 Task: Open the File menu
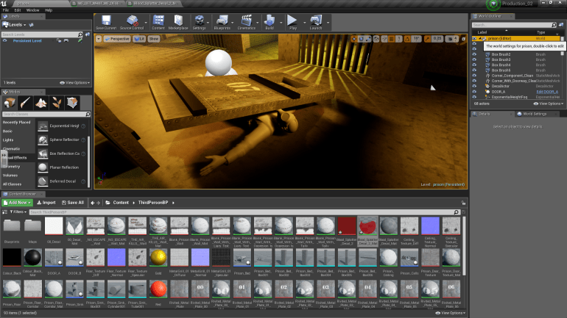(x=6, y=10)
